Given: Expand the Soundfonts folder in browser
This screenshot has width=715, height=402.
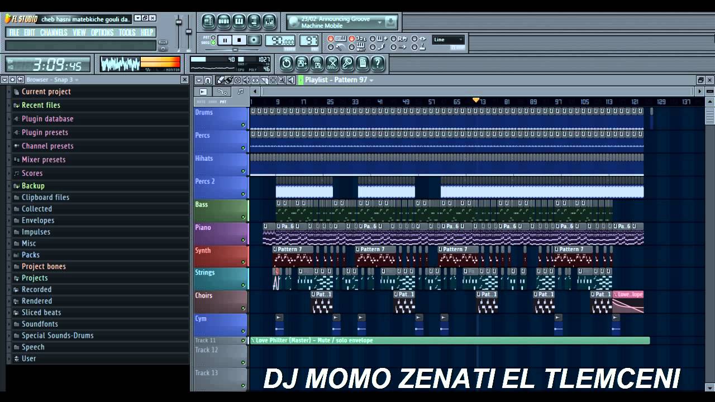Looking at the screenshot, I should click(39, 324).
